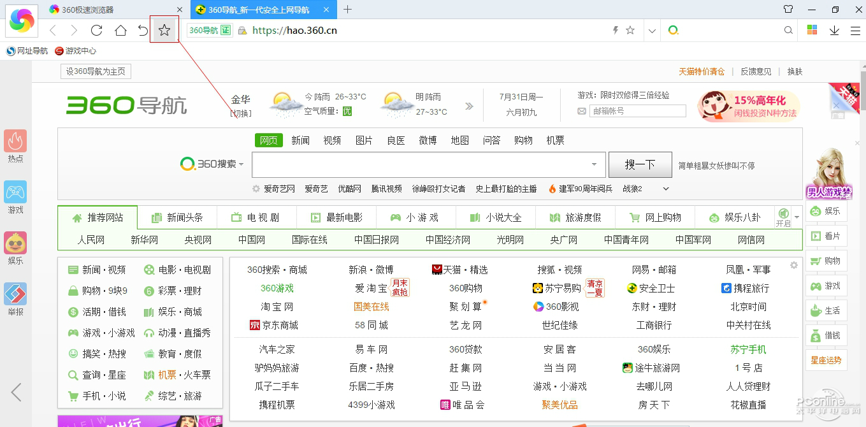Click the 换肤 link
Screen dimensions: 866x427
point(795,71)
